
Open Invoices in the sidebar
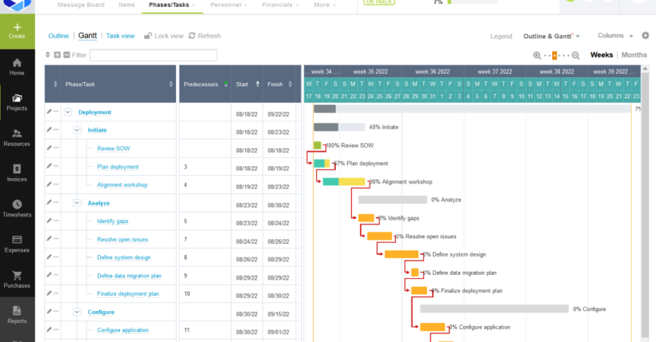pos(17,174)
